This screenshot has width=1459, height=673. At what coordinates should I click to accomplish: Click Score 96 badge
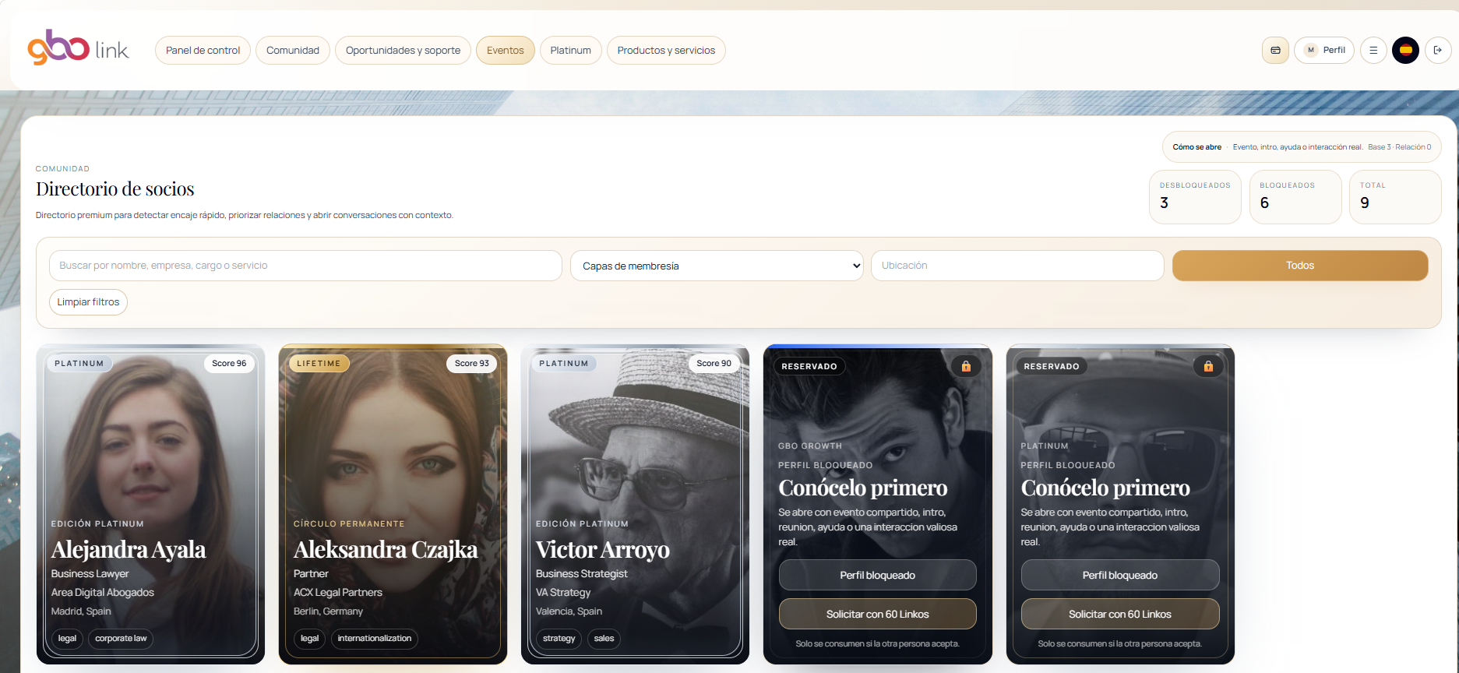coord(229,364)
